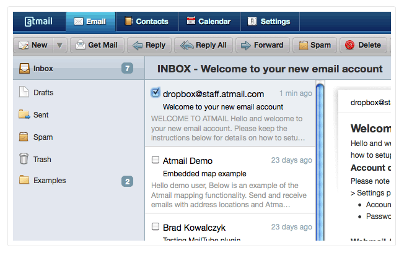The image size is (399, 253).
Task: Click the '23 days ago' on Brad Kowalczyk
Action: point(292,227)
